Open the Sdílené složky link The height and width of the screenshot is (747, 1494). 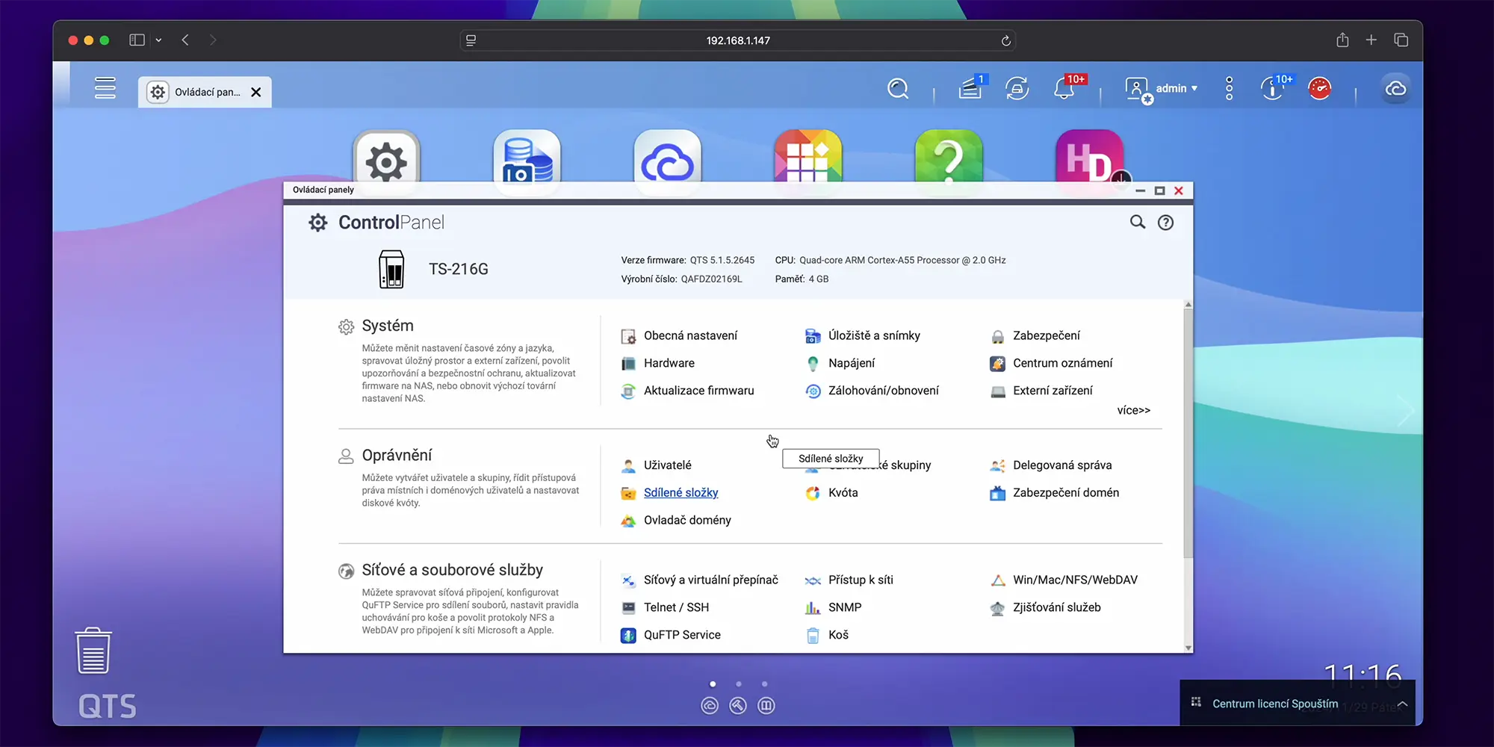[x=681, y=493]
